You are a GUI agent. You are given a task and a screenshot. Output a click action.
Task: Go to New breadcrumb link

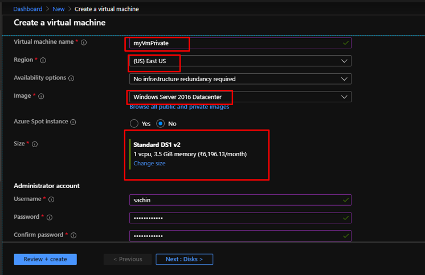tap(59, 9)
